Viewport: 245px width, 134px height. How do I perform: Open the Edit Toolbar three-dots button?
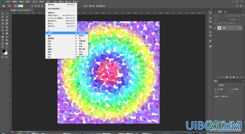click(x=7, y=47)
